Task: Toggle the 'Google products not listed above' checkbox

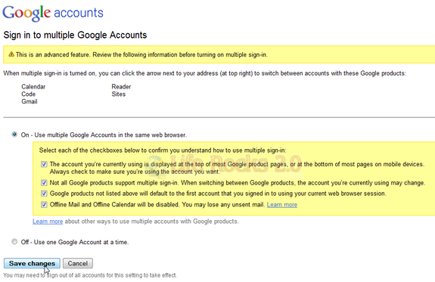Action: [44, 194]
